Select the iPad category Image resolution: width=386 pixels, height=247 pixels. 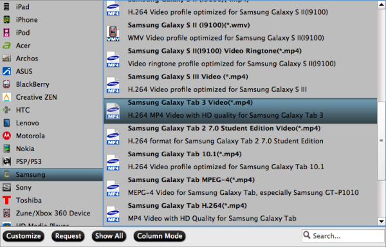[51, 6]
